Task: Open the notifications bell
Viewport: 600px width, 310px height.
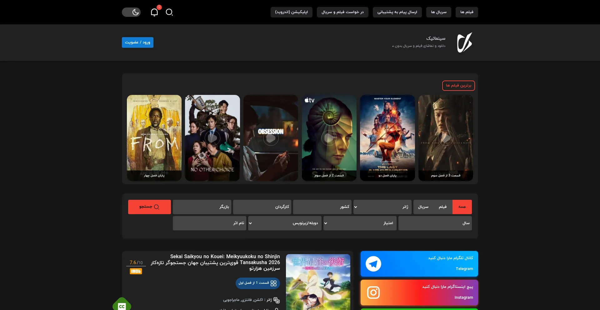Action: click(x=154, y=12)
